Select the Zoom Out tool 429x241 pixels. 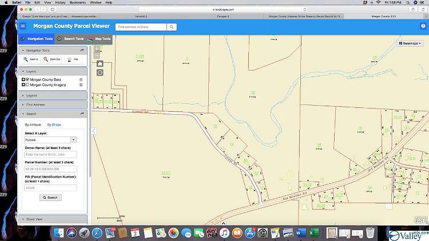pyautogui.click(x=50, y=59)
